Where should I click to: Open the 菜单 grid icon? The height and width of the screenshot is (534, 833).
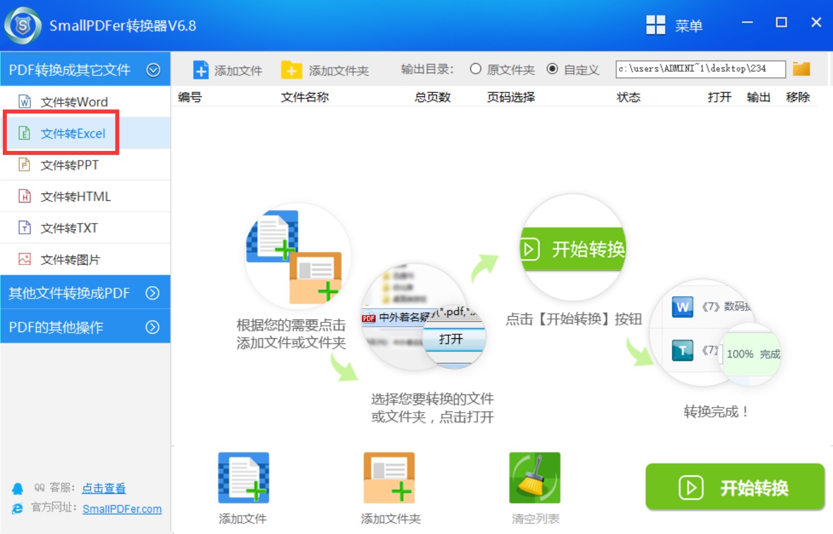click(x=656, y=25)
